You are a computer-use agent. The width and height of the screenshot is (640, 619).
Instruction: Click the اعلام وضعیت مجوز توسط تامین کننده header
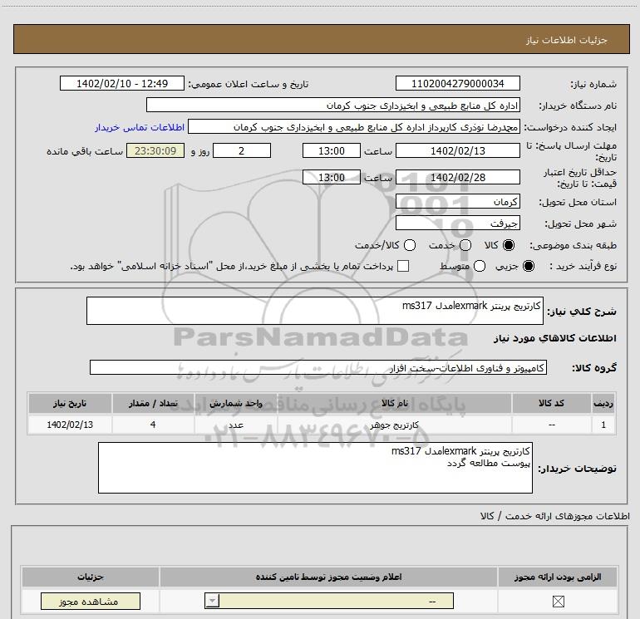coord(328,577)
